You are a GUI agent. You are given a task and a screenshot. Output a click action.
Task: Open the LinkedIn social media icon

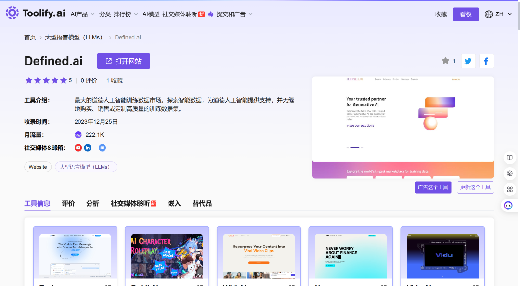[88, 148]
